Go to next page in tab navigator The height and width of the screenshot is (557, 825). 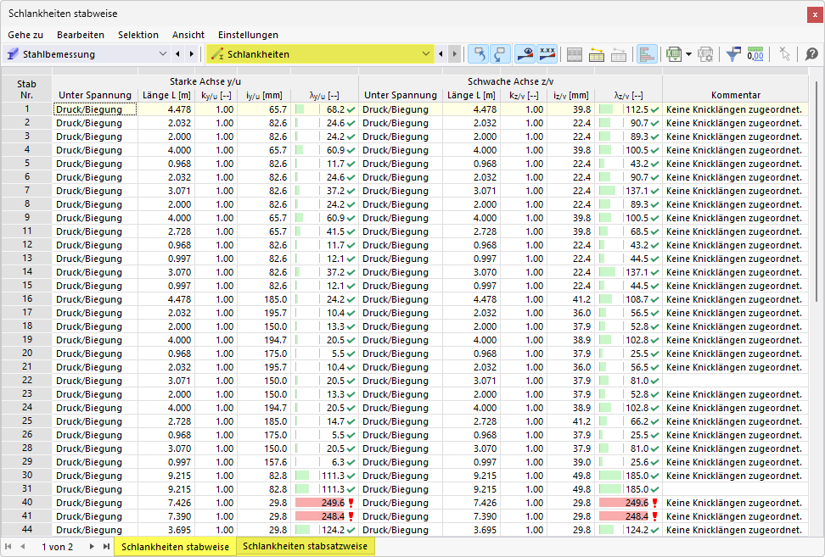91,547
